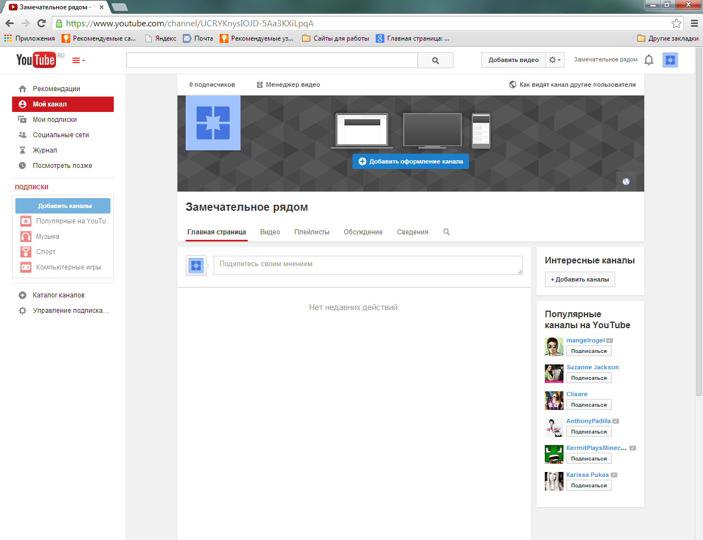Click + Добавить каналы under Интересные каналы

point(580,279)
